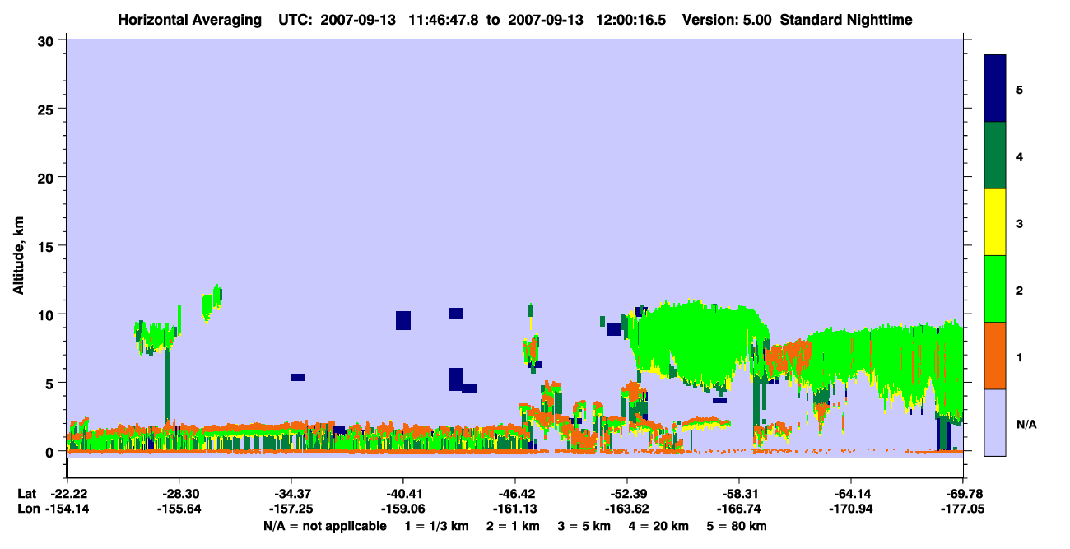The height and width of the screenshot is (549, 1070).
Task: Click latitude tick label -40.41
Action: [403, 494]
